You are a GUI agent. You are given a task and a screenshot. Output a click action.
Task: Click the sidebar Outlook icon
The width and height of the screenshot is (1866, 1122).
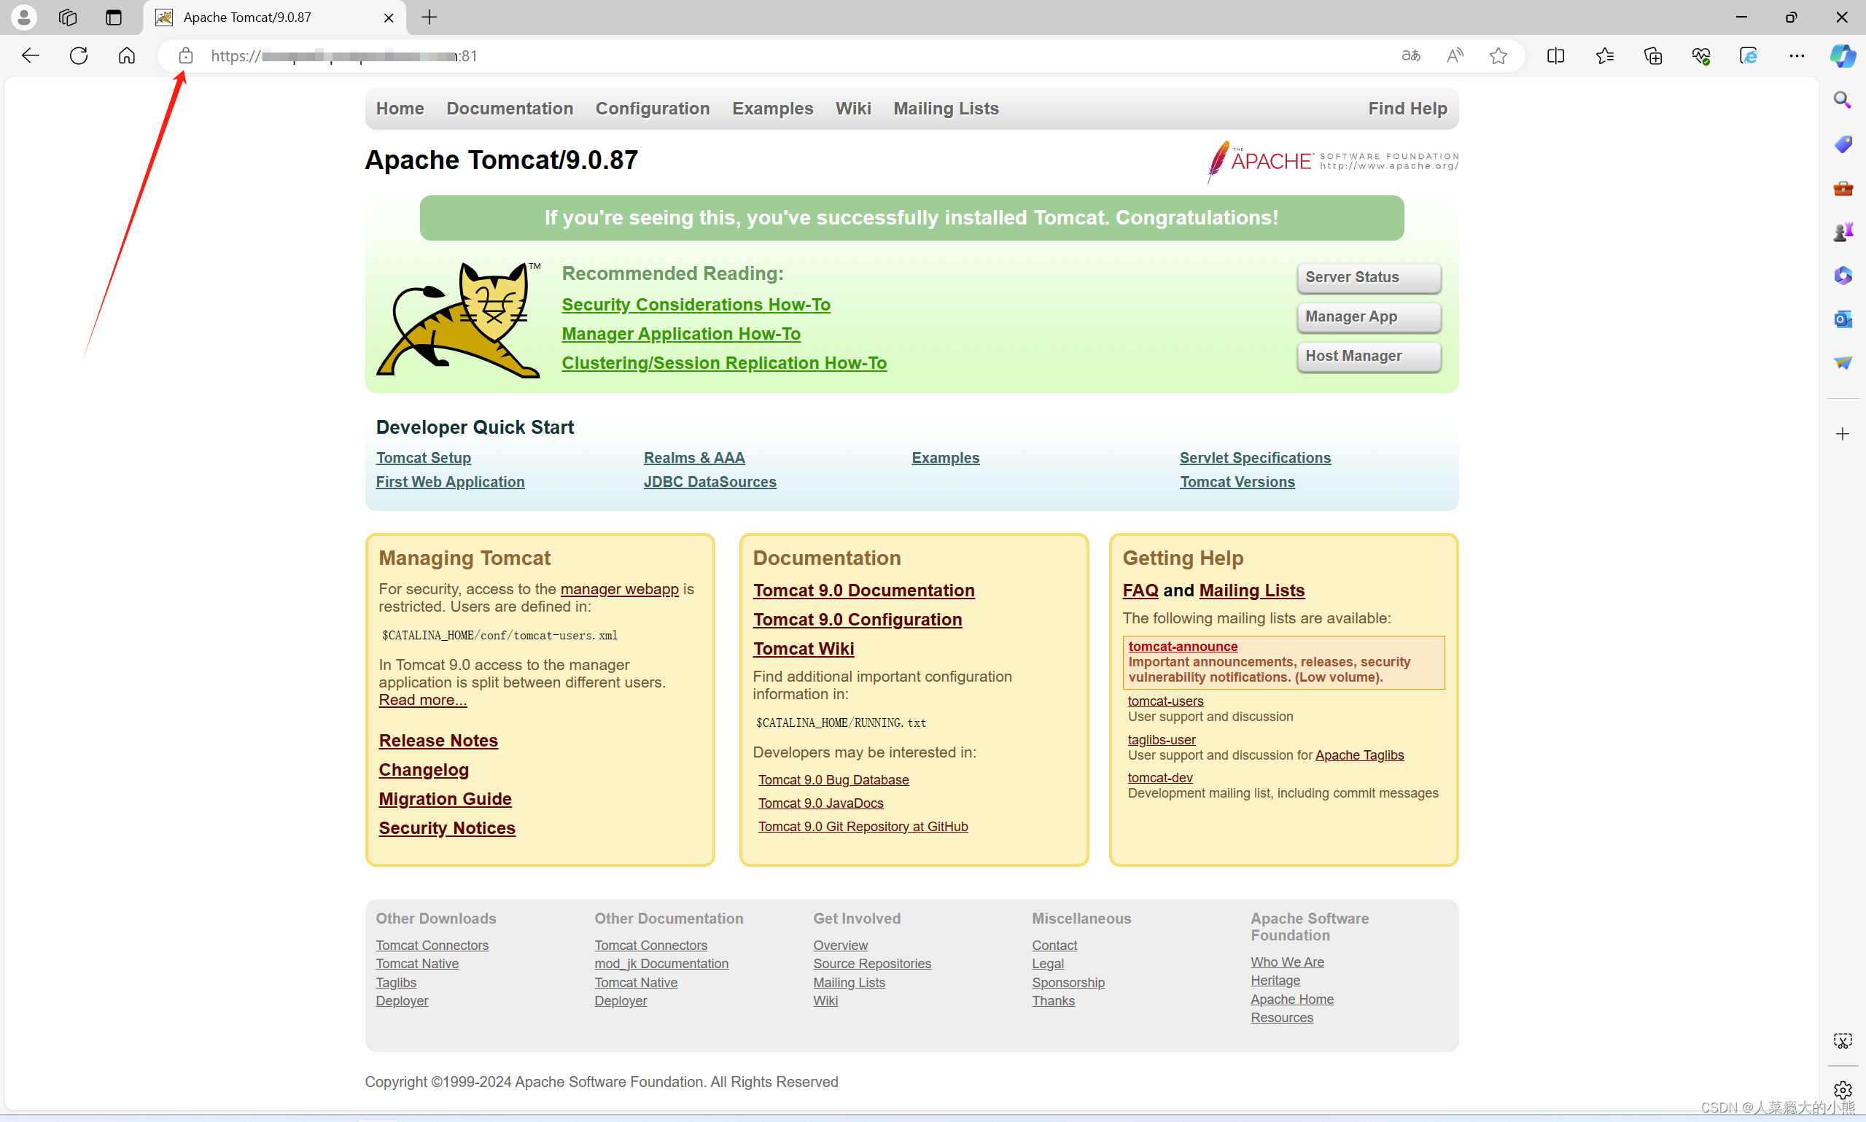click(x=1842, y=319)
